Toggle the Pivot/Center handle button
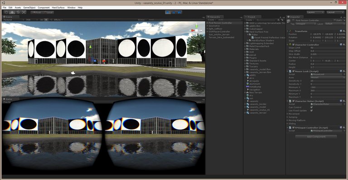Screen dimensions: 348x180 [36, 12]
